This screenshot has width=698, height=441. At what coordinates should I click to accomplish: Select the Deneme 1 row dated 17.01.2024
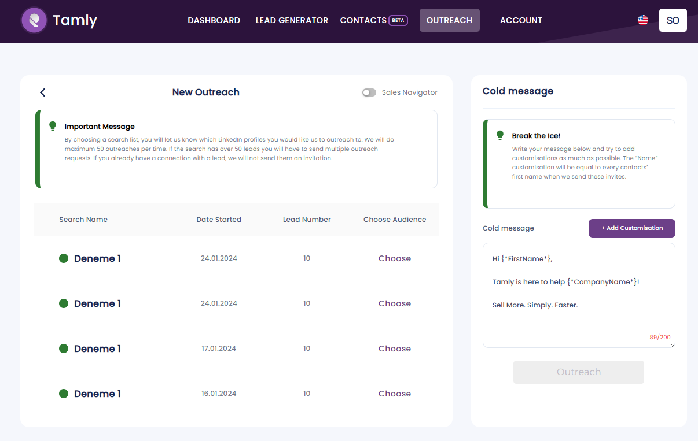point(236,349)
